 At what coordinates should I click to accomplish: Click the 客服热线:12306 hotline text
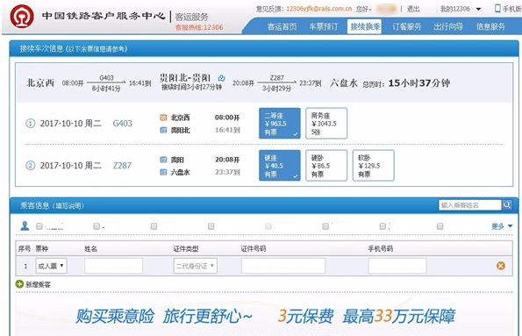[199, 27]
